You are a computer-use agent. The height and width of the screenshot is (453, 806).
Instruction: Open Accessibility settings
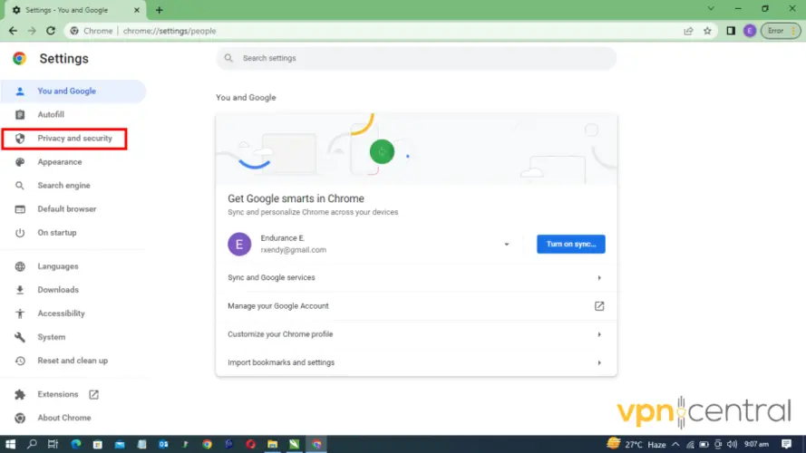click(73, 313)
